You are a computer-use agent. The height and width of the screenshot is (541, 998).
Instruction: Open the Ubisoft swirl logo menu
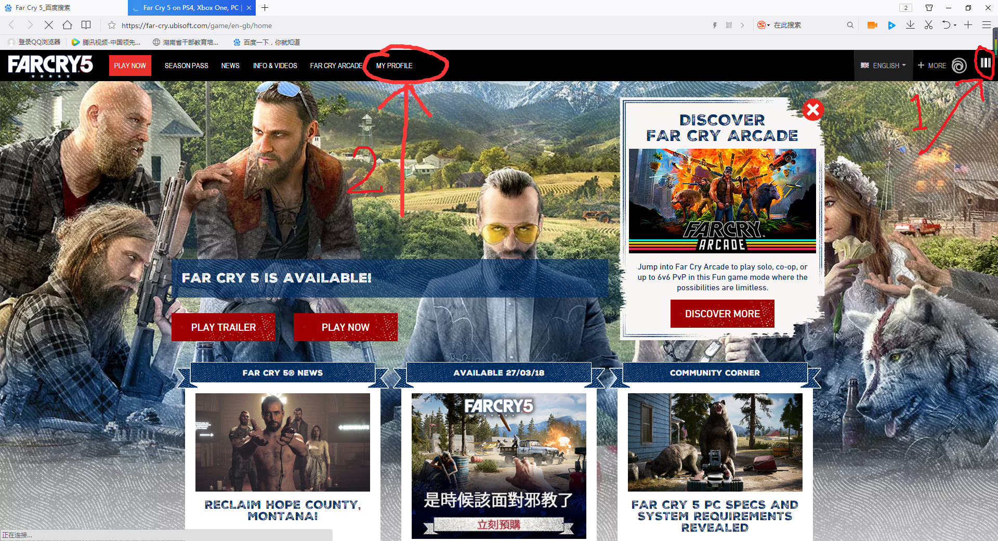(x=959, y=66)
